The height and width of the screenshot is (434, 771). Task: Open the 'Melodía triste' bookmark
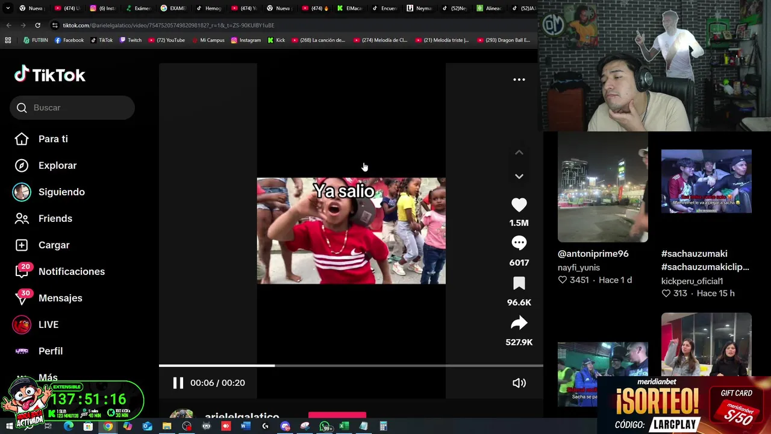[442, 40]
